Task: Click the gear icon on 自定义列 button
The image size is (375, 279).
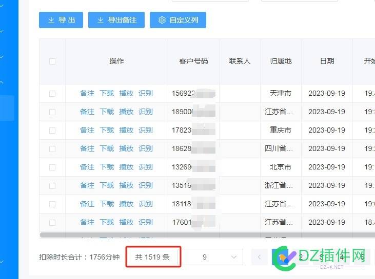Action: coord(162,20)
